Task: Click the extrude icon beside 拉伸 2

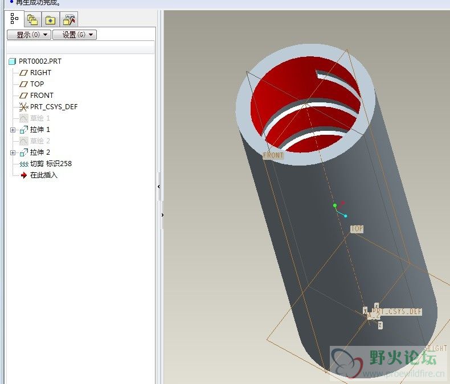Action: pos(24,152)
